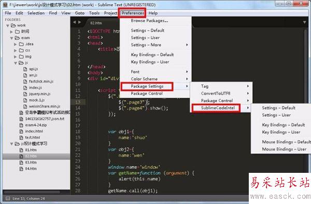Click the sidebar horizontal scrollbar
The image size is (311, 204).
pos(32,192)
